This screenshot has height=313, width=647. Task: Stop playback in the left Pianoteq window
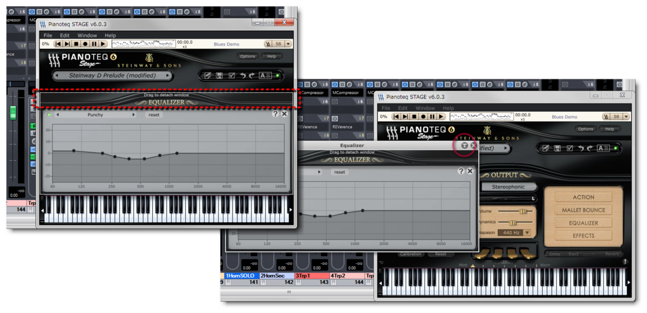[x=76, y=44]
